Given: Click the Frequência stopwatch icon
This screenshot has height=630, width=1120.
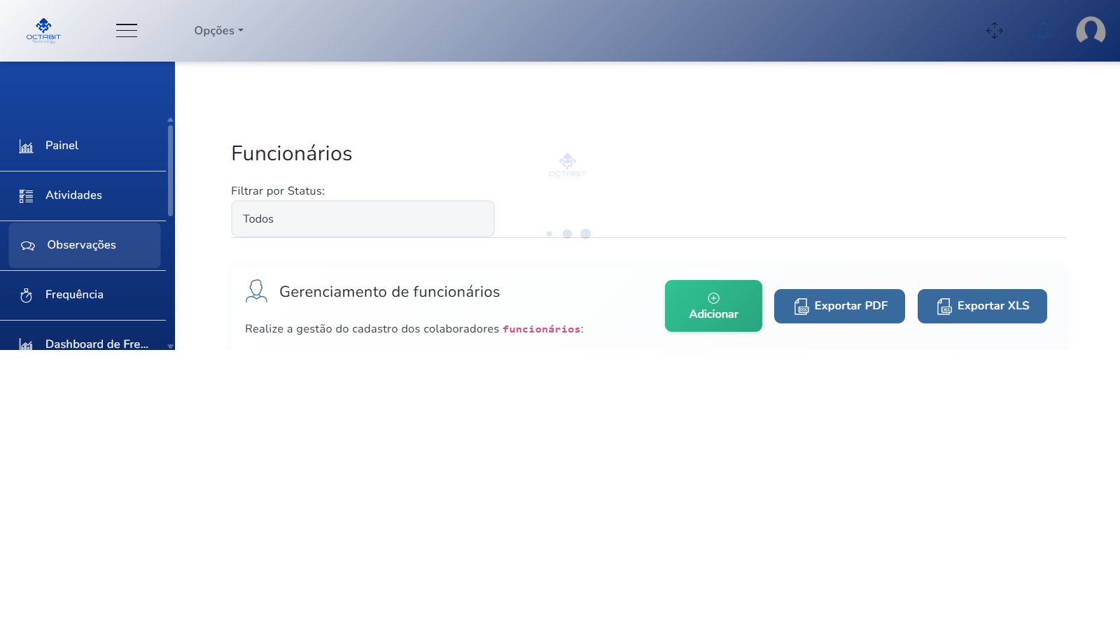Looking at the screenshot, I should (x=26, y=295).
